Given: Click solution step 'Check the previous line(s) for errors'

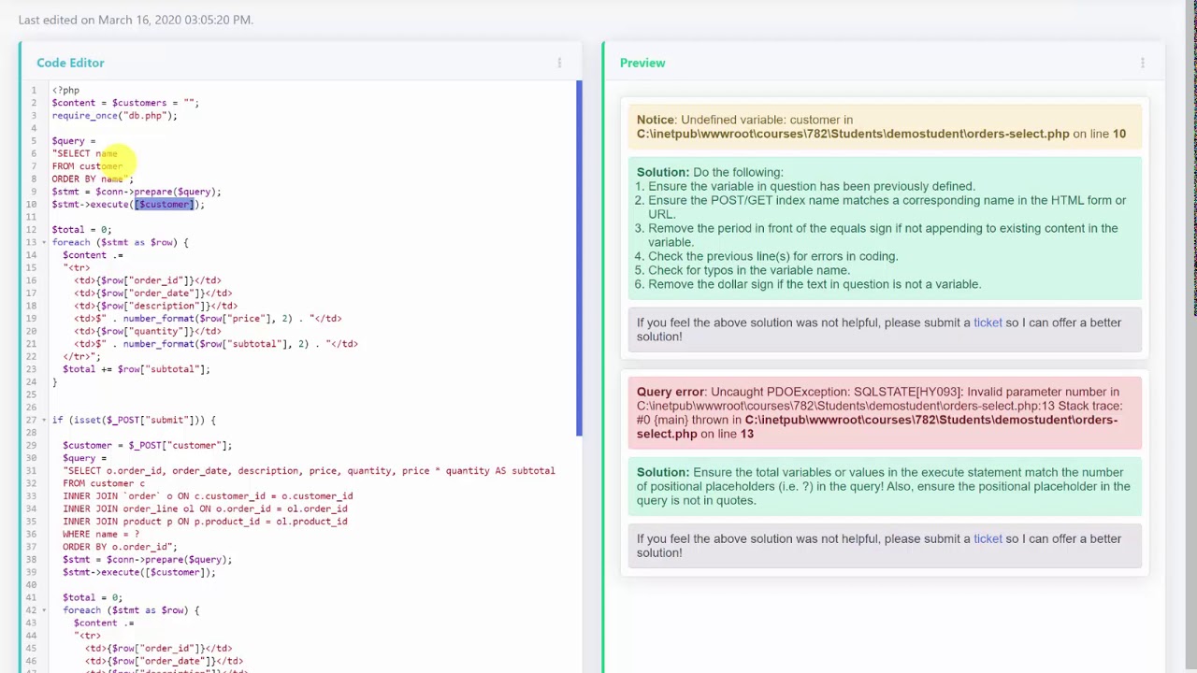Looking at the screenshot, I should tap(772, 256).
